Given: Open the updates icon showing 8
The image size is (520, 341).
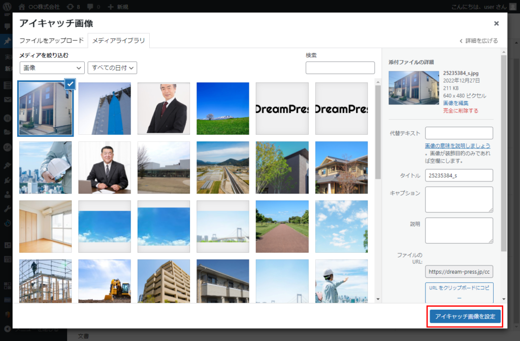Looking at the screenshot, I should click(x=70, y=7).
